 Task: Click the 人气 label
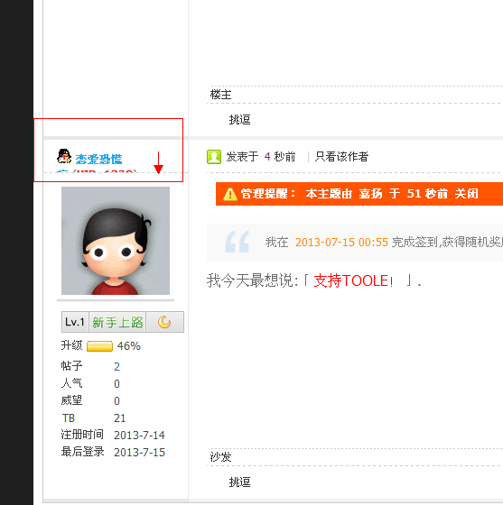72,383
